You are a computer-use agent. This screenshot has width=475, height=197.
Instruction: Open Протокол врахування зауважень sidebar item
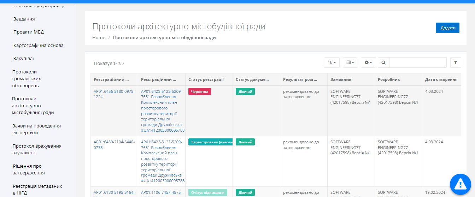pyautogui.click(x=37, y=149)
